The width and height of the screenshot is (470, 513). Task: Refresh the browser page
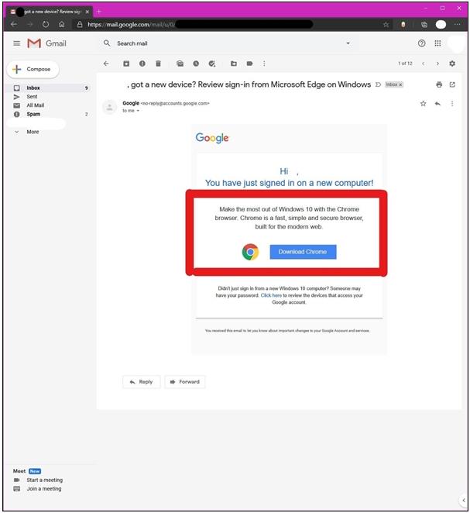(46, 24)
